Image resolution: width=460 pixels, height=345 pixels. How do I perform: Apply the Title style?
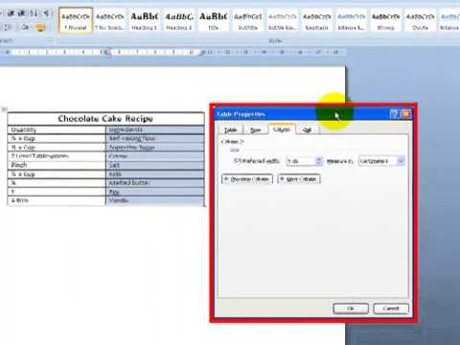[214, 20]
